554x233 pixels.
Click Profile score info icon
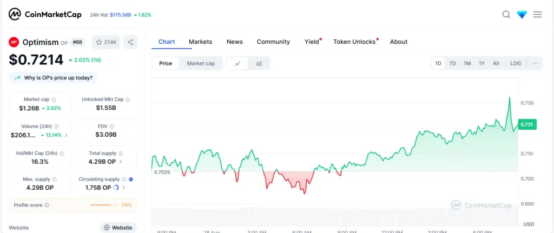(47, 205)
